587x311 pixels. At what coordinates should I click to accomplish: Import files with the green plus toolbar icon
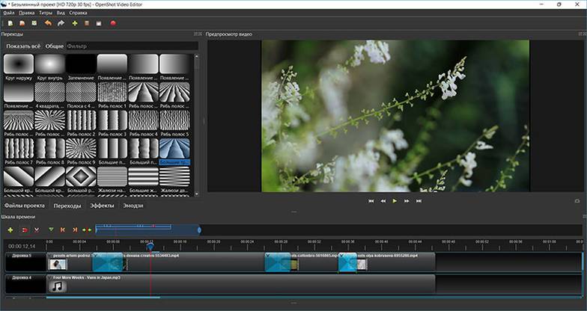click(x=75, y=23)
